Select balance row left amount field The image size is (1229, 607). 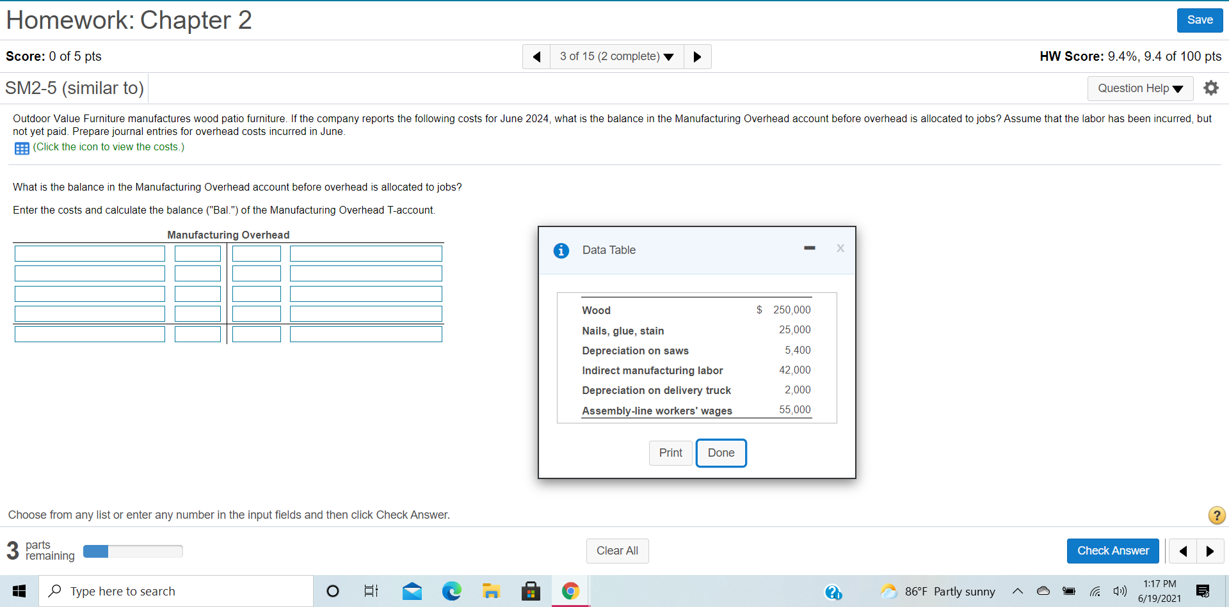pos(198,335)
